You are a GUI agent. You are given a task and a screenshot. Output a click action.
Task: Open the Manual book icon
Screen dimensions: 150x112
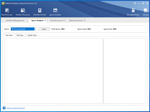tap(145, 11)
